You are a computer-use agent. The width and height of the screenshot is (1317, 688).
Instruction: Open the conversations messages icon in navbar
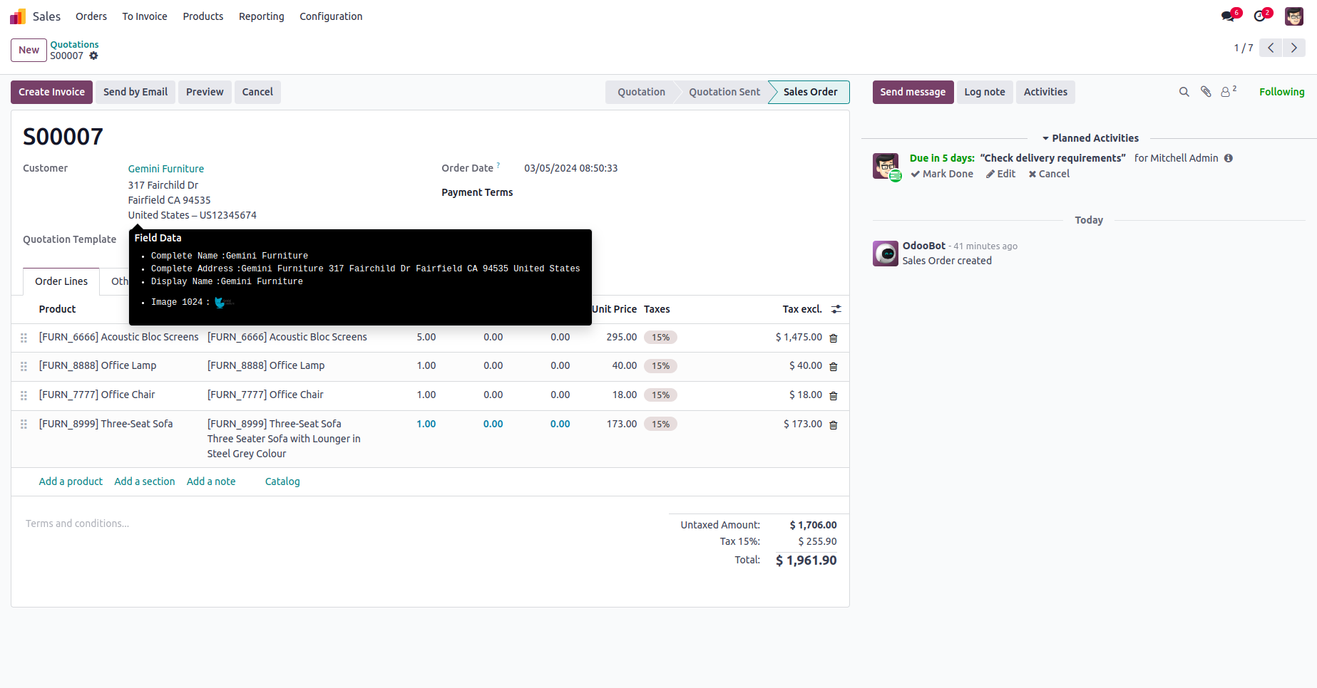click(x=1228, y=16)
